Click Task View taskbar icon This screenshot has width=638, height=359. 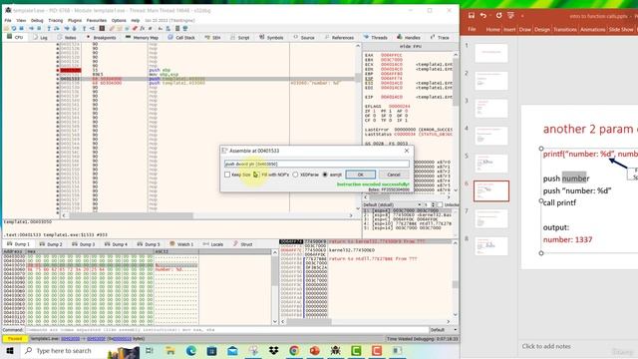(150, 350)
